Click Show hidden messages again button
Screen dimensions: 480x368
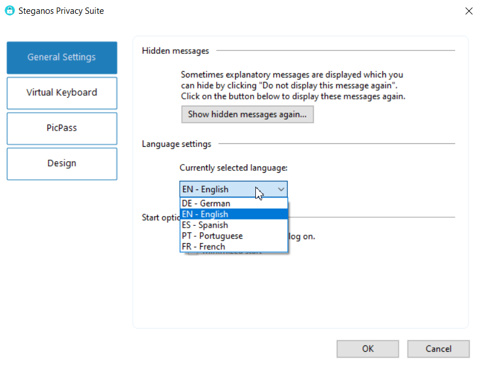247,114
